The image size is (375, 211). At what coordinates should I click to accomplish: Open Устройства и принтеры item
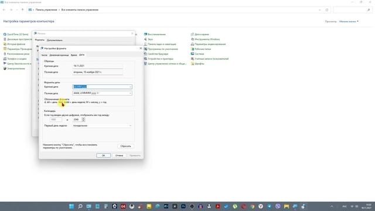[x=159, y=59]
